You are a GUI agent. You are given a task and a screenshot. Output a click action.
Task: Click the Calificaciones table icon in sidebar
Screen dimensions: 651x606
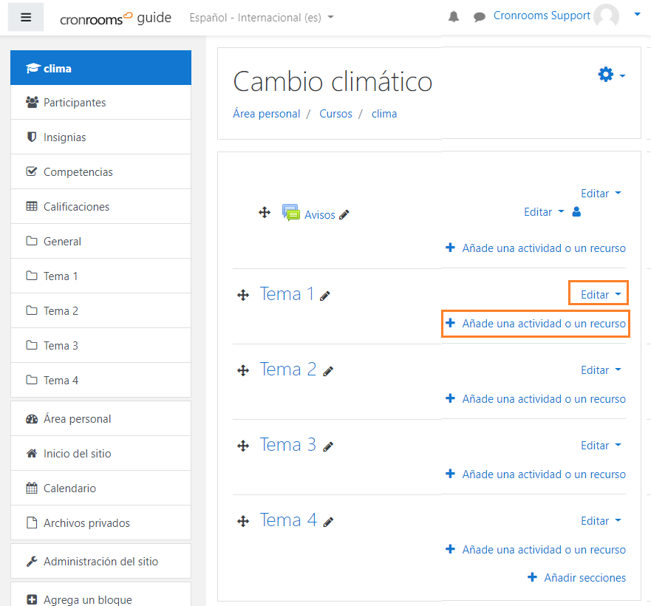32,206
